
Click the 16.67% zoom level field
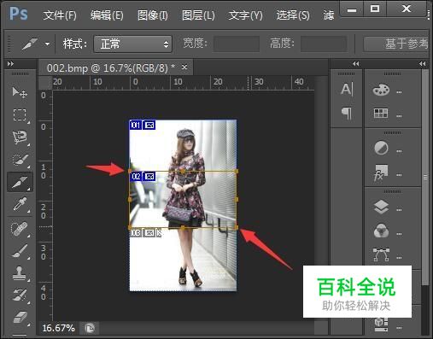(x=59, y=328)
